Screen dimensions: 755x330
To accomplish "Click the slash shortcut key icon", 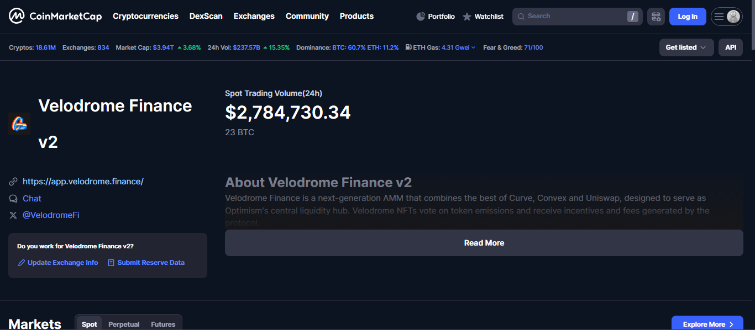I will pyautogui.click(x=633, y=17).
